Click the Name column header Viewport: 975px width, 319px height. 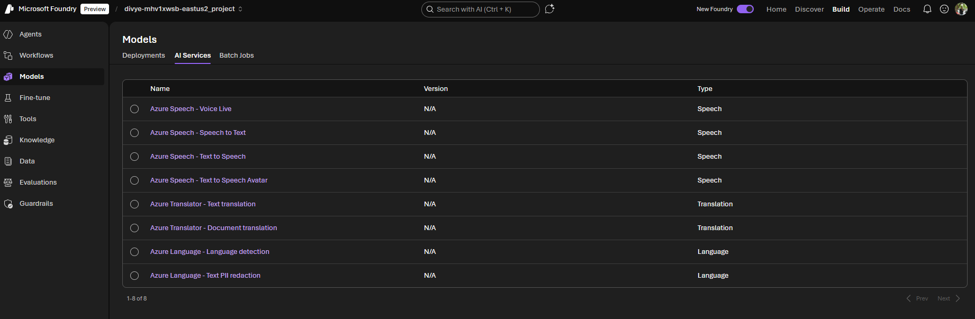pyautogui.click(x=160, y=89)
